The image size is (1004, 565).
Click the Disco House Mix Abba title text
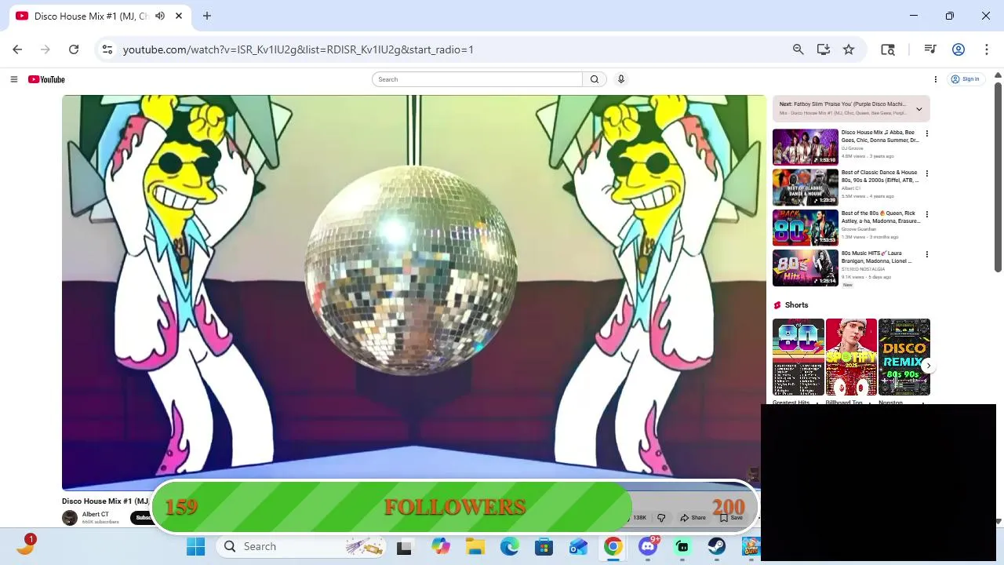880,137
